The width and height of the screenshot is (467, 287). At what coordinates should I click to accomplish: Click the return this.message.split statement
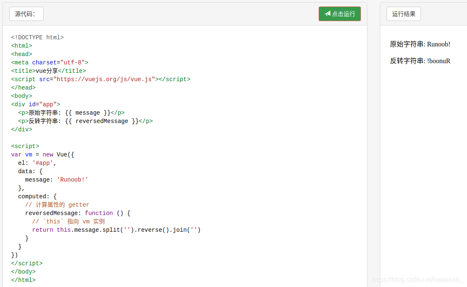116,230
